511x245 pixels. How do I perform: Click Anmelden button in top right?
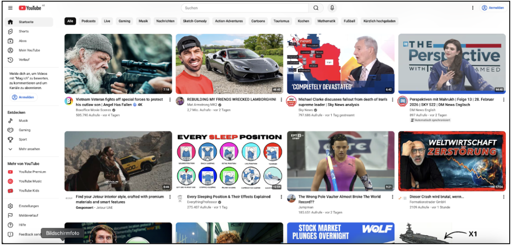tap(493, 8)
